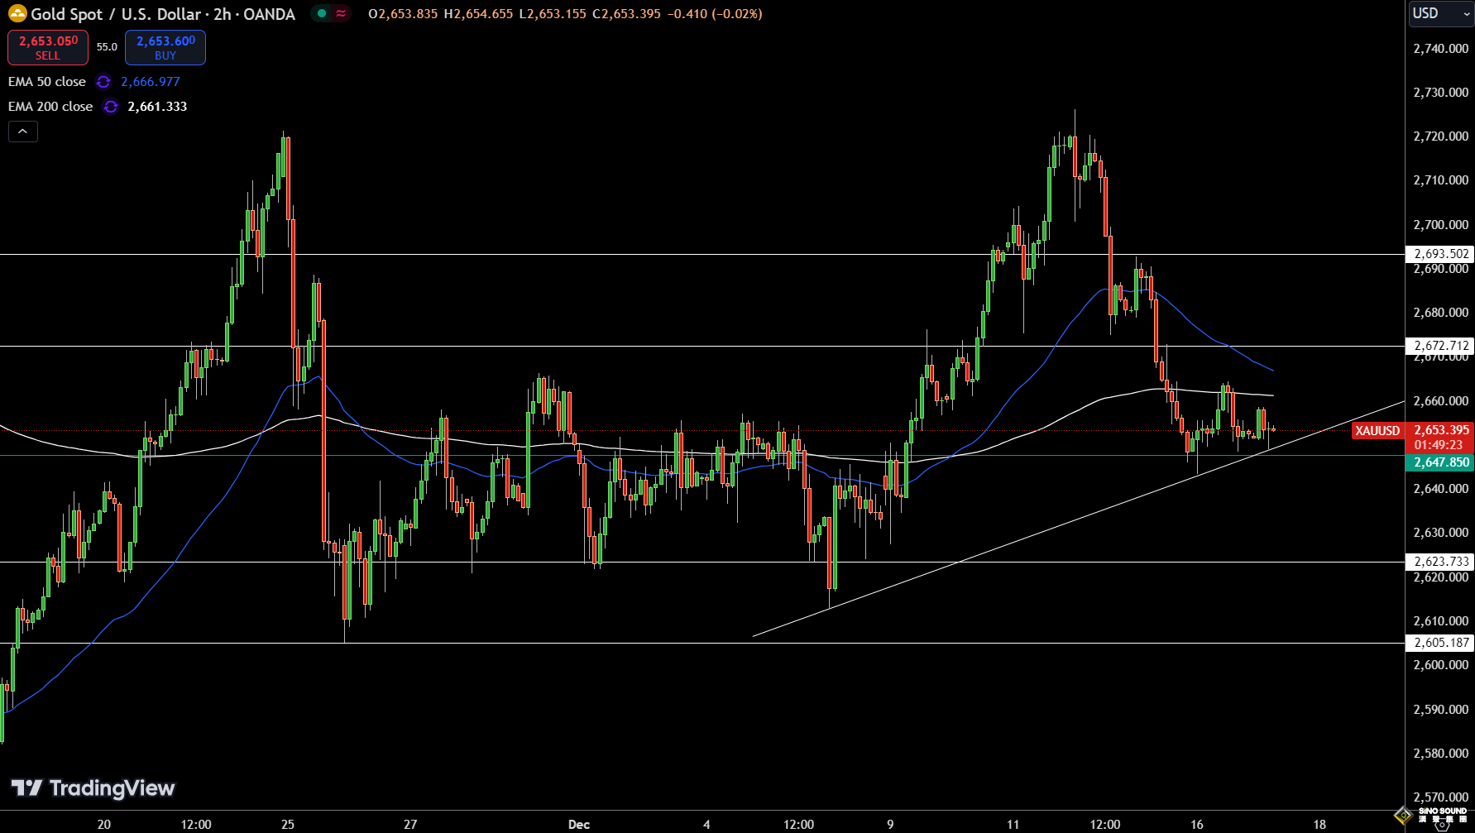
Task: Click the 2,693.502 horizontal line price label
Action: pos(1440,254)
